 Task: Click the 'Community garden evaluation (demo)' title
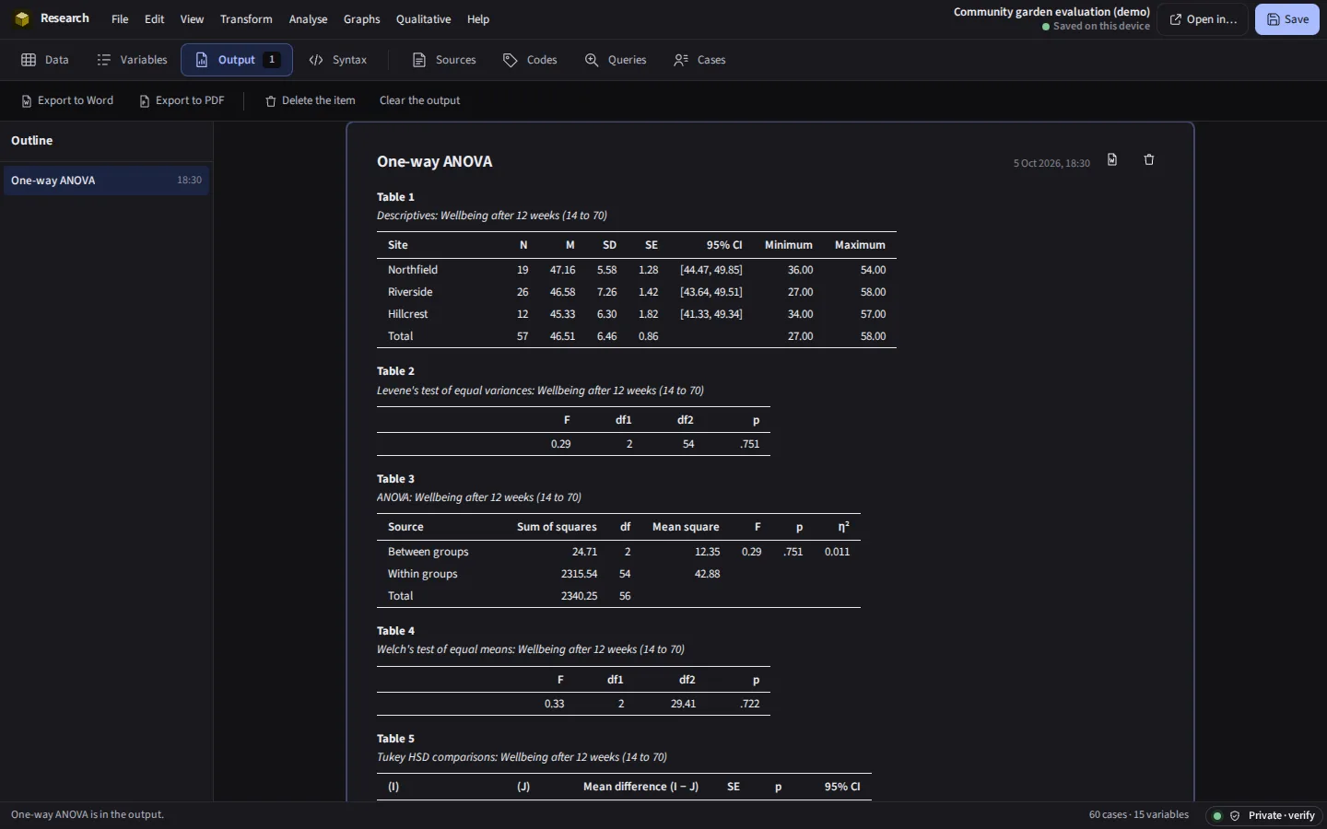1051,12
